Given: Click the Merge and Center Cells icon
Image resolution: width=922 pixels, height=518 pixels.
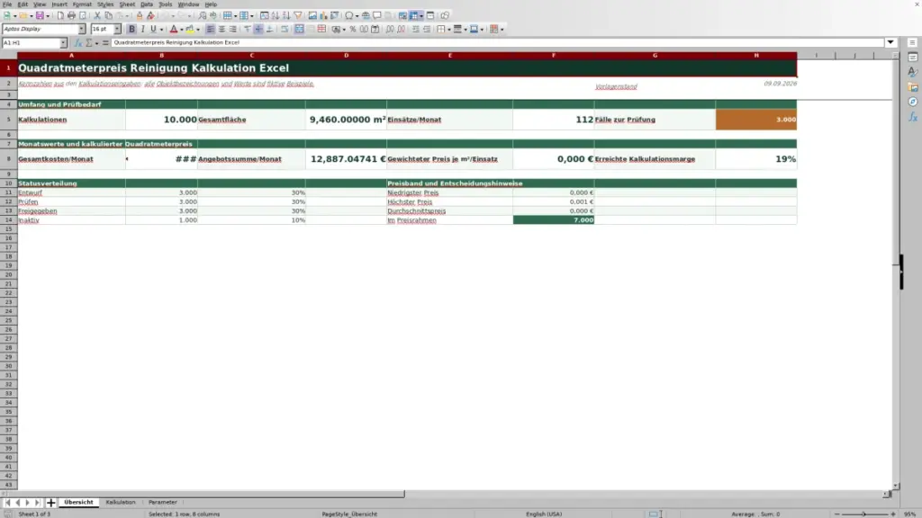Looking at the screenshot, I should point(299,30).
